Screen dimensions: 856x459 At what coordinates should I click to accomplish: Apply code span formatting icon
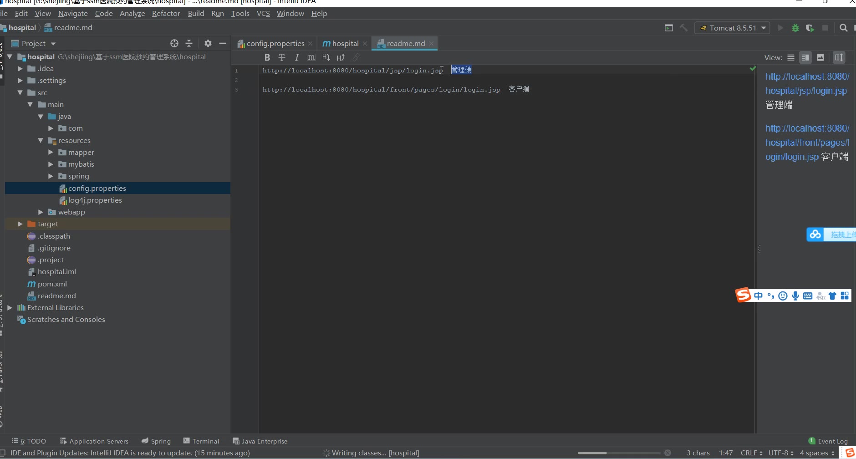click(311, 57)
